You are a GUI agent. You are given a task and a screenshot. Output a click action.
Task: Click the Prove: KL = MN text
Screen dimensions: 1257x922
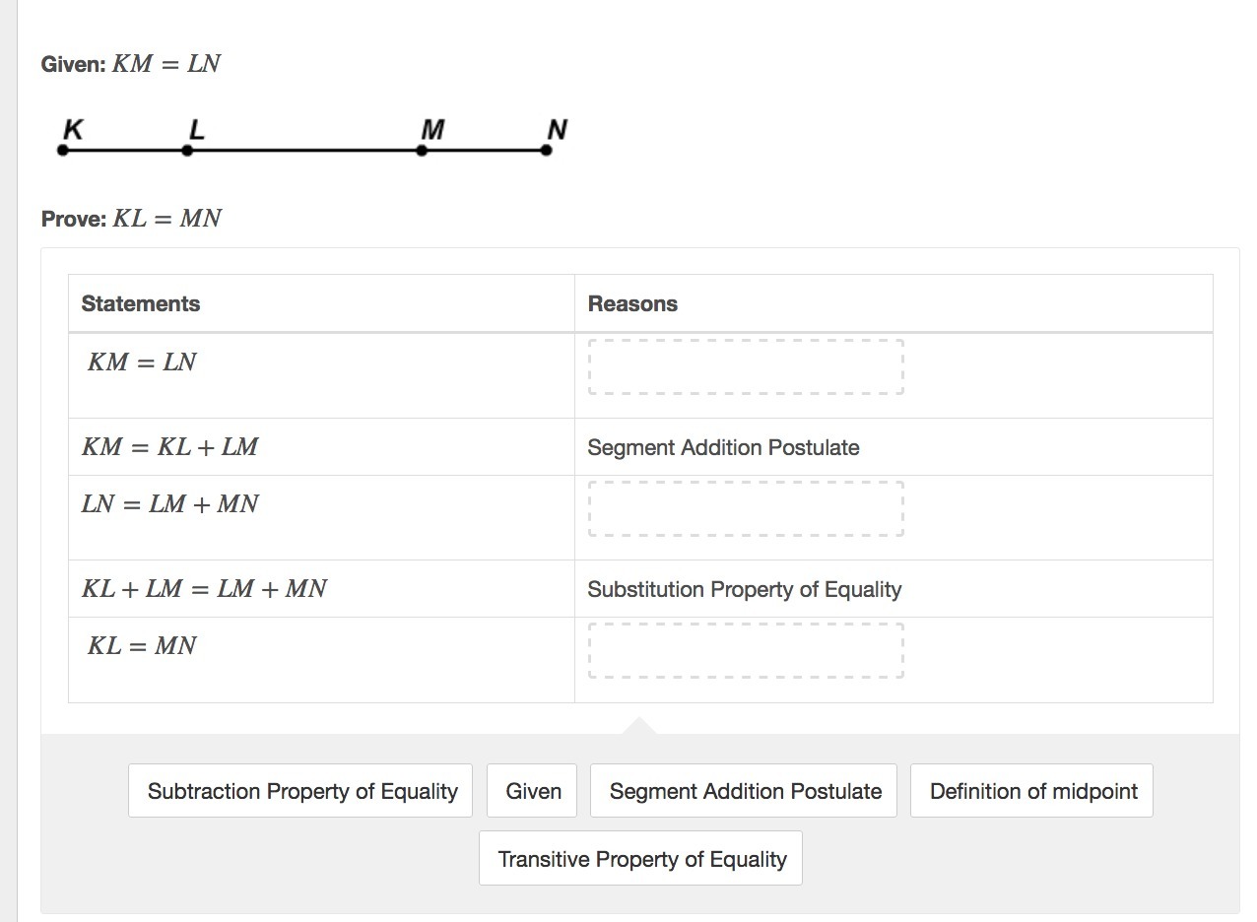point(132,219)
